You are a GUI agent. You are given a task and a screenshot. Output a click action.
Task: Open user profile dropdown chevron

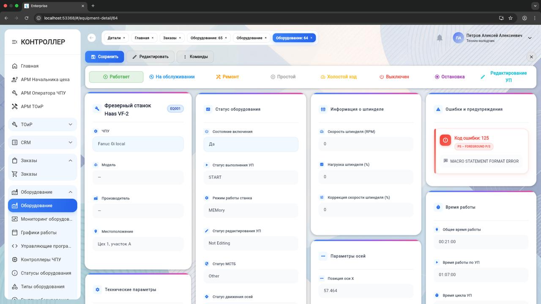[x=530, y=38]
